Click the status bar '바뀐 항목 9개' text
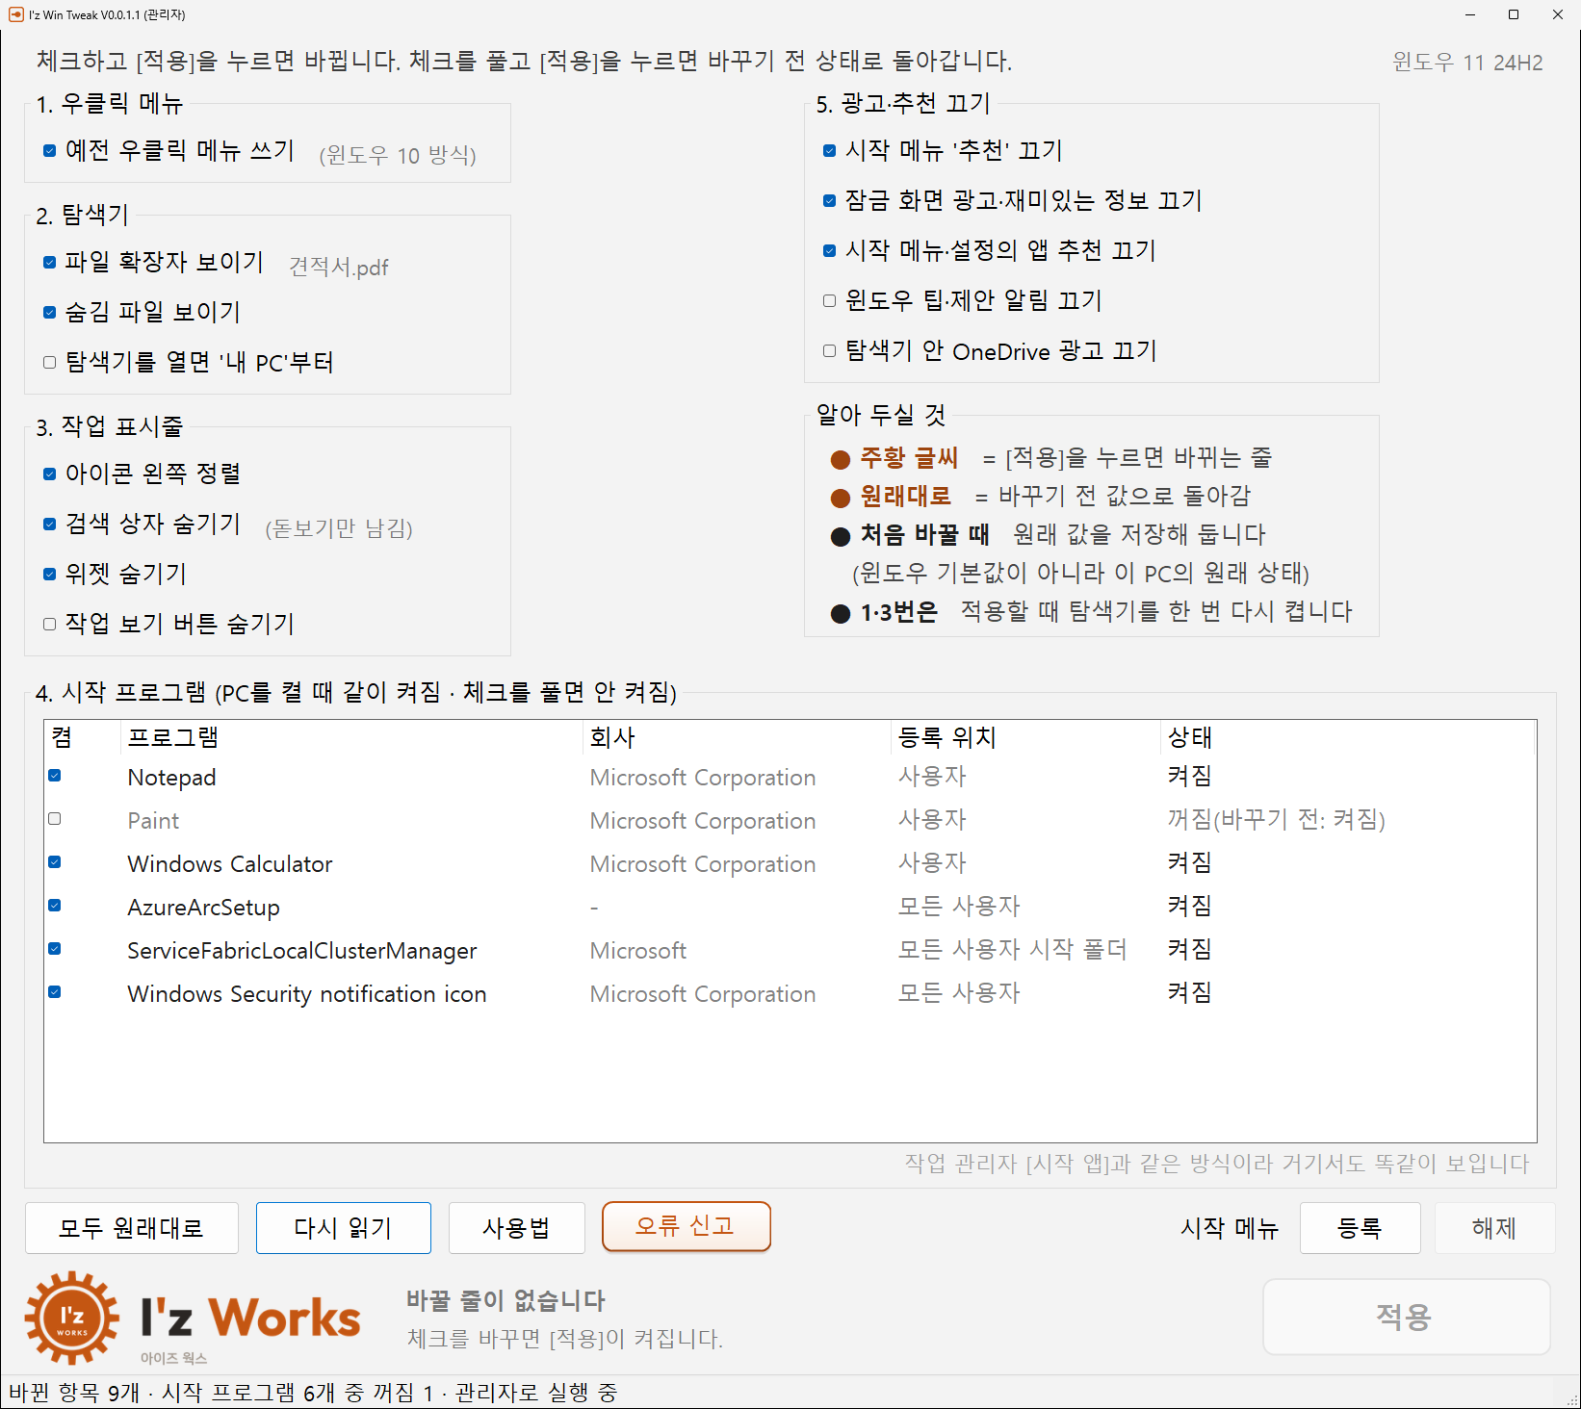This screenshot has height=1409, width=1581. [74, 1393]
